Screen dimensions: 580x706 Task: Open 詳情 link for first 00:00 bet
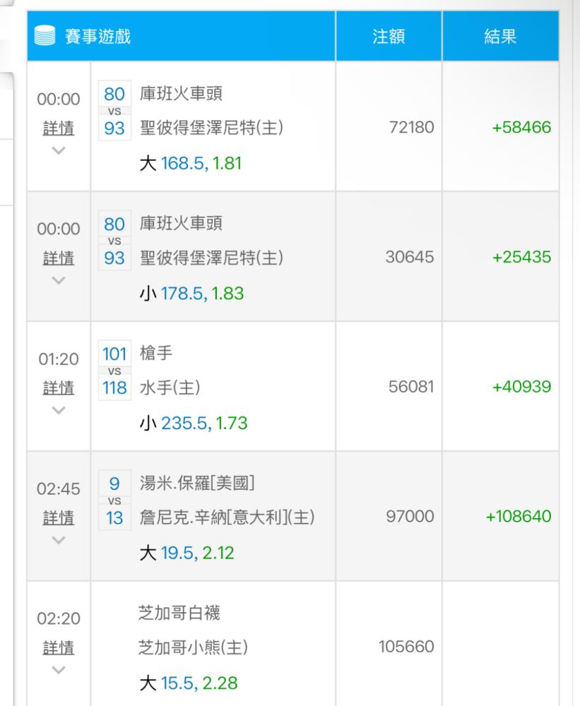click(x=59, y=128)
